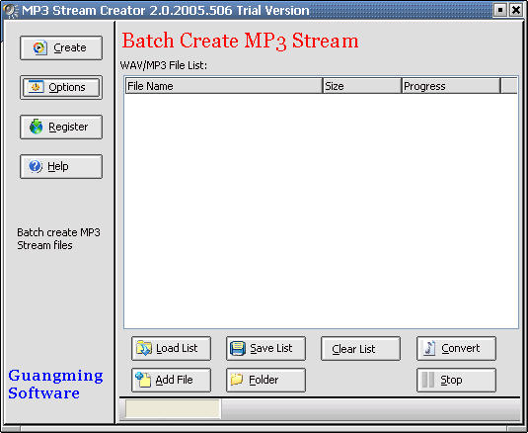
Task: Open the Options button
Action: tap(61, 87)
